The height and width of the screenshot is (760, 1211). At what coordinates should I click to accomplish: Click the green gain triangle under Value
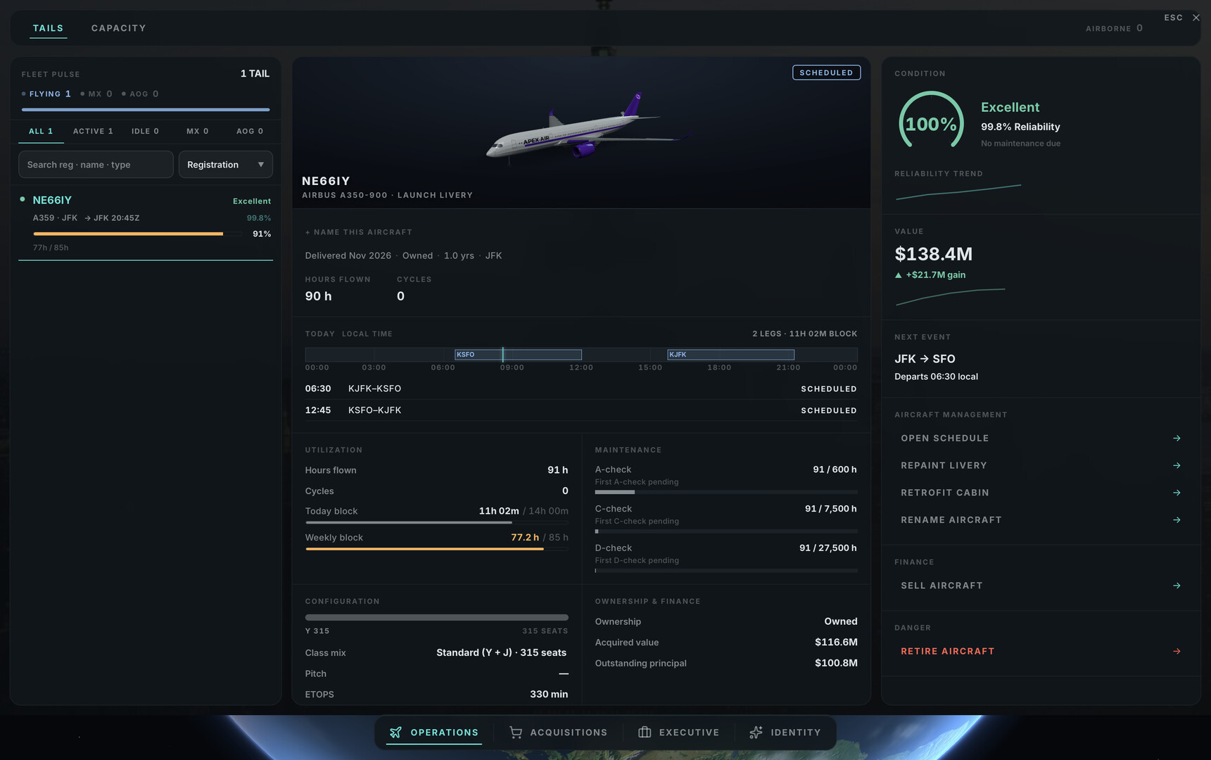click(898, 275)
